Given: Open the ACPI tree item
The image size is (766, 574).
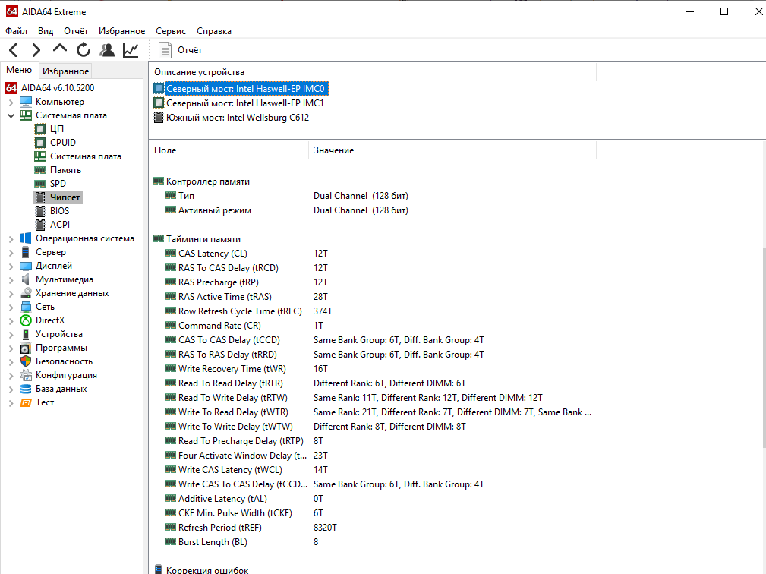Looking at the screenshot, I should (x=60, y=225).
